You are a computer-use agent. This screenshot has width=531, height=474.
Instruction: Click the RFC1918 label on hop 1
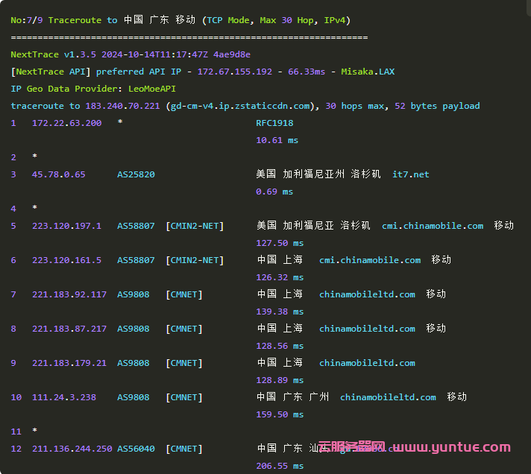[274, 123]
